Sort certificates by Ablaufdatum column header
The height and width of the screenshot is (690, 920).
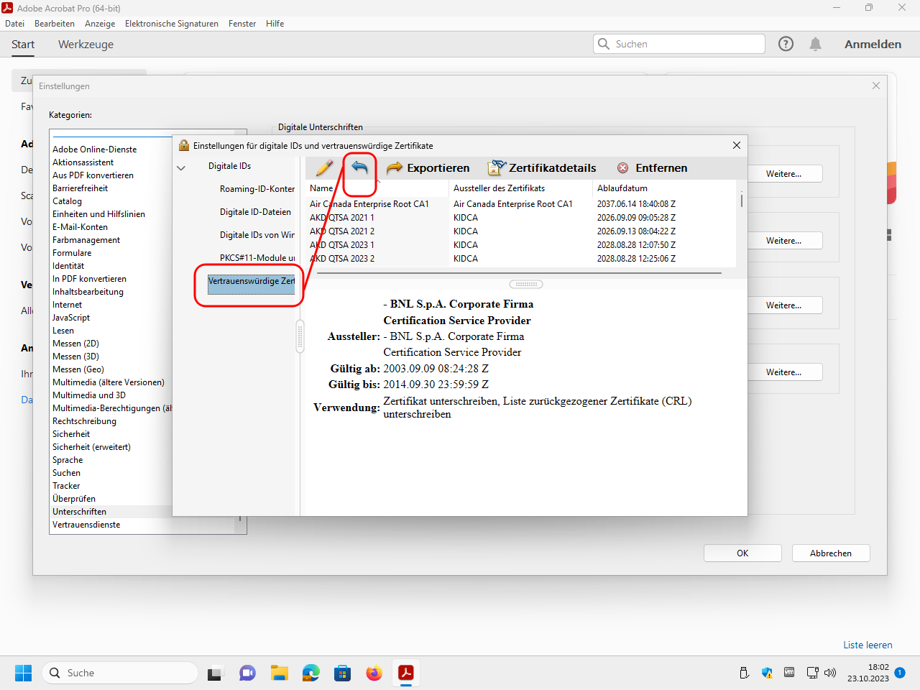pyautogui.click(x=622, y=188)
